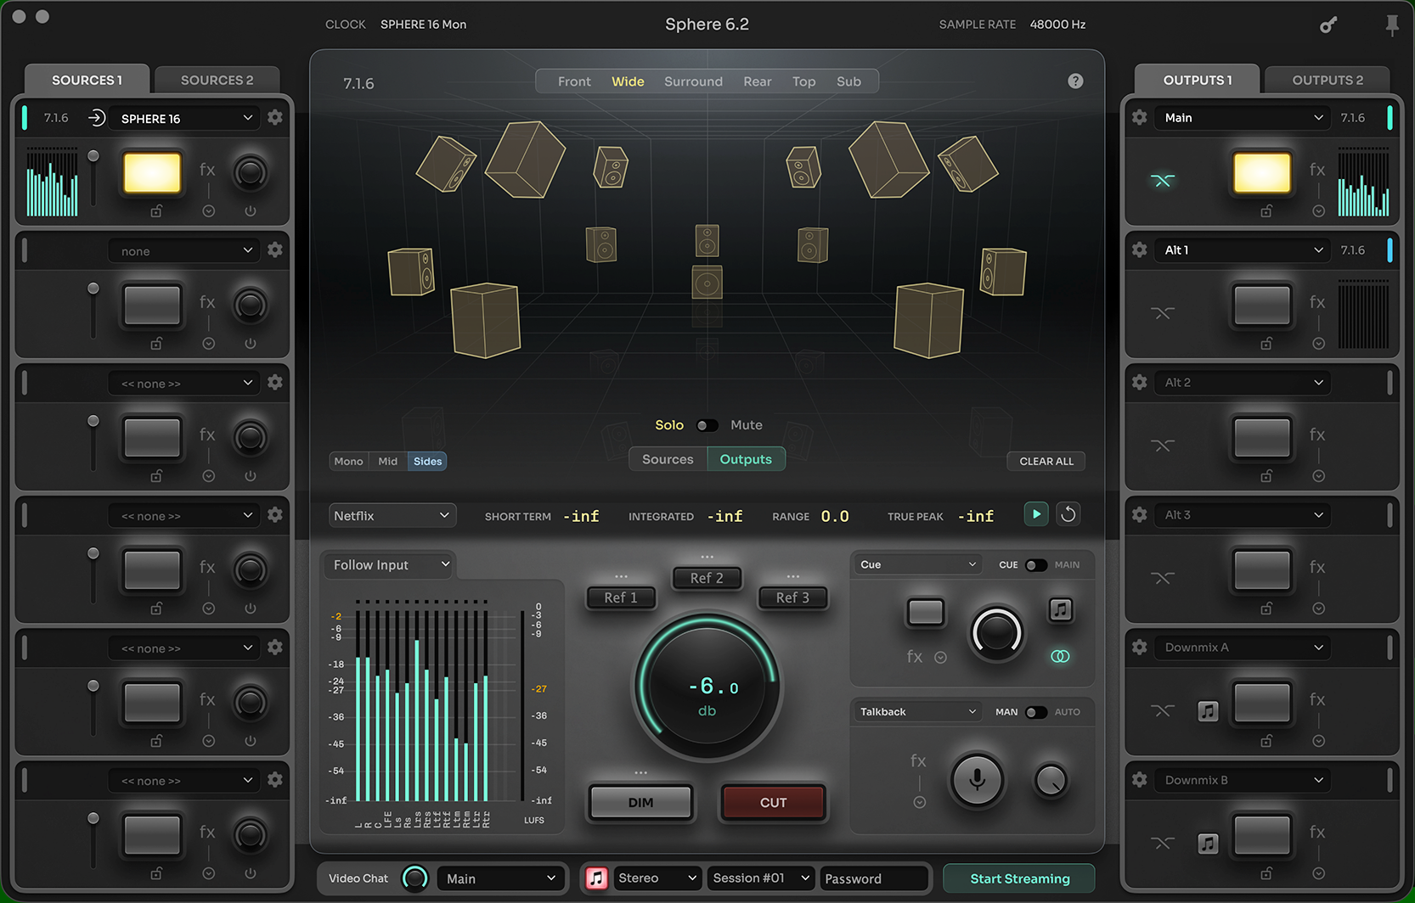Click the Start Streaming button
Screen dimensions: 1415x903
click(x=1018, y=878)
